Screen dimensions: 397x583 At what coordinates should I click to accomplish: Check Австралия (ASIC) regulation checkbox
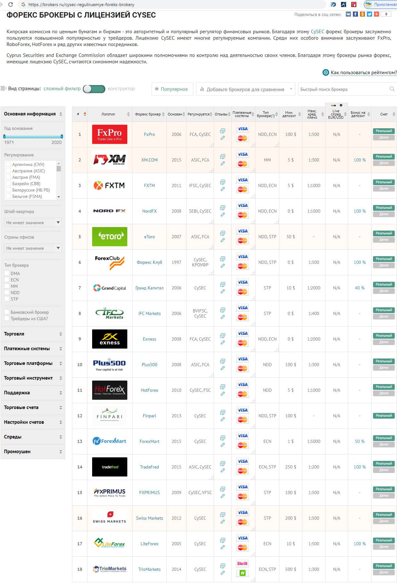click(x=8, y=170)
